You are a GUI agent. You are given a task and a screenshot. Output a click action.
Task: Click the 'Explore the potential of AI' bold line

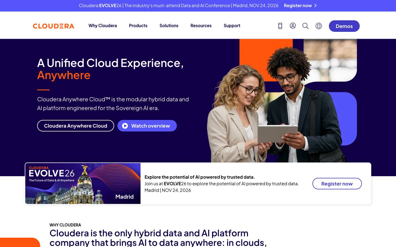[x=200, y=177]
